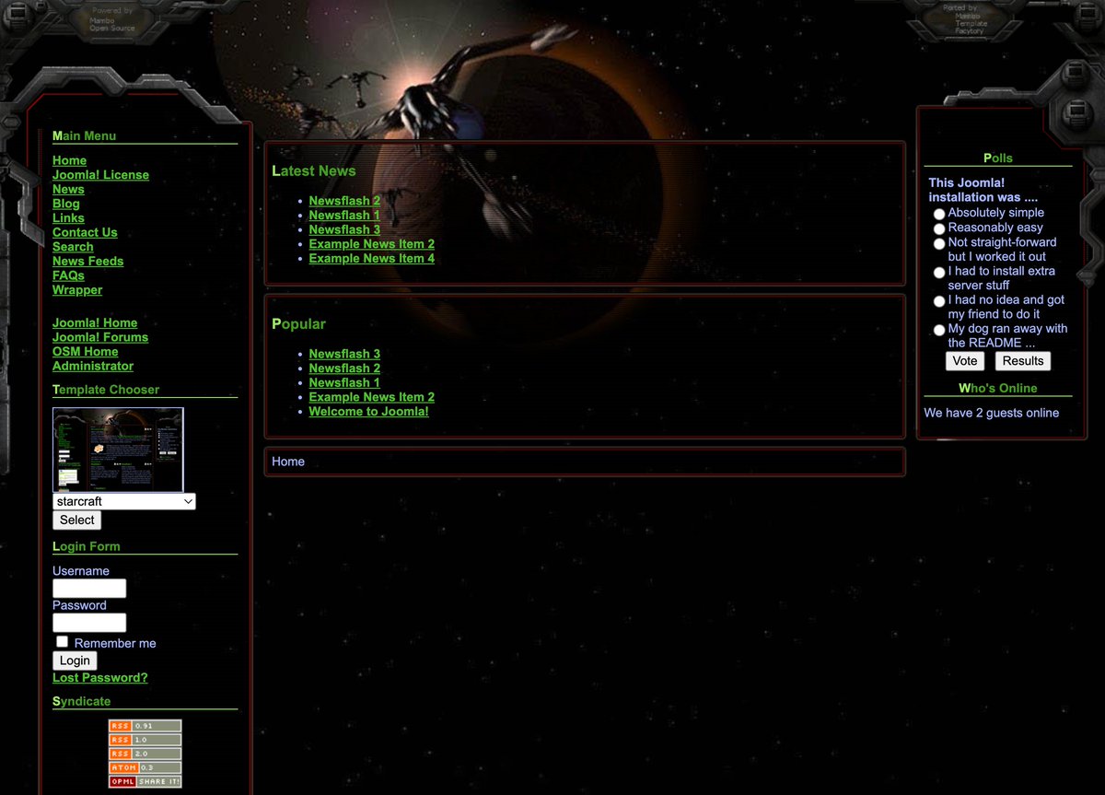The height and width of the screenshot is (795, 1105).
Task: Click 'We have 2 guests online' text
Action: click(992, 413)
